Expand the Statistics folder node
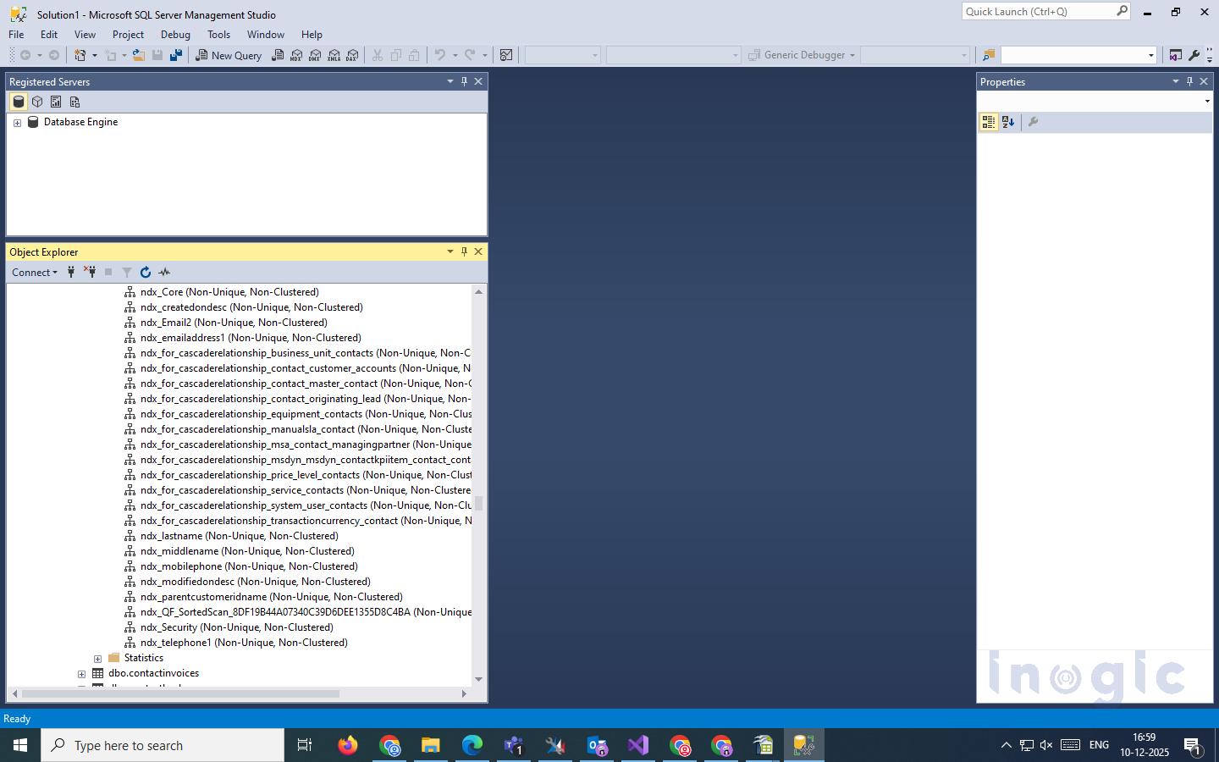The height and width of the screenshot is (762, 1219). pos(98,659)
